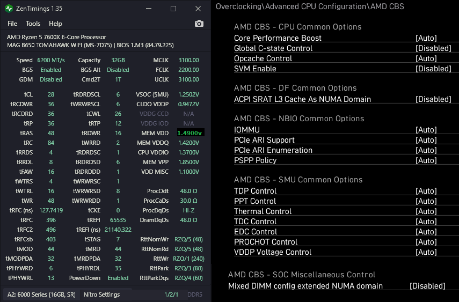Select ACPI SRAT L3 Cache As NUMA Domain
The image size is (459, 302).
(x=343, y=99)
